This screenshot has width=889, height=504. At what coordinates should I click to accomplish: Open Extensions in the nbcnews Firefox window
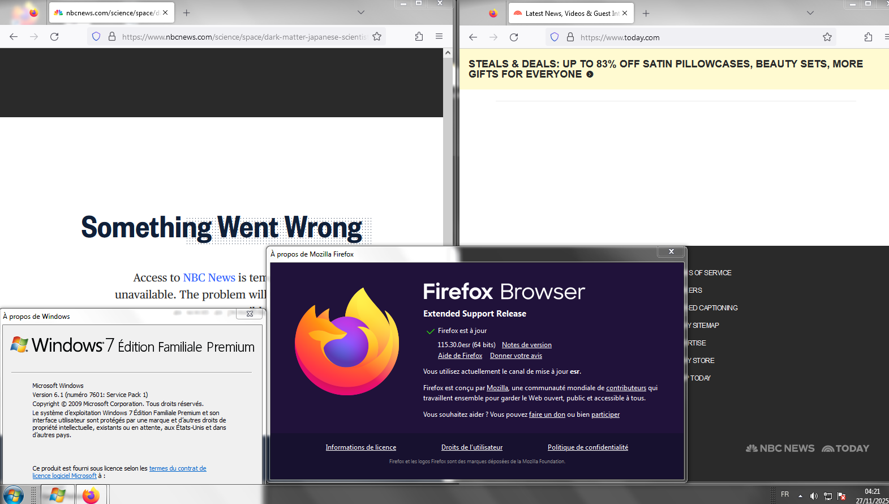419,37
